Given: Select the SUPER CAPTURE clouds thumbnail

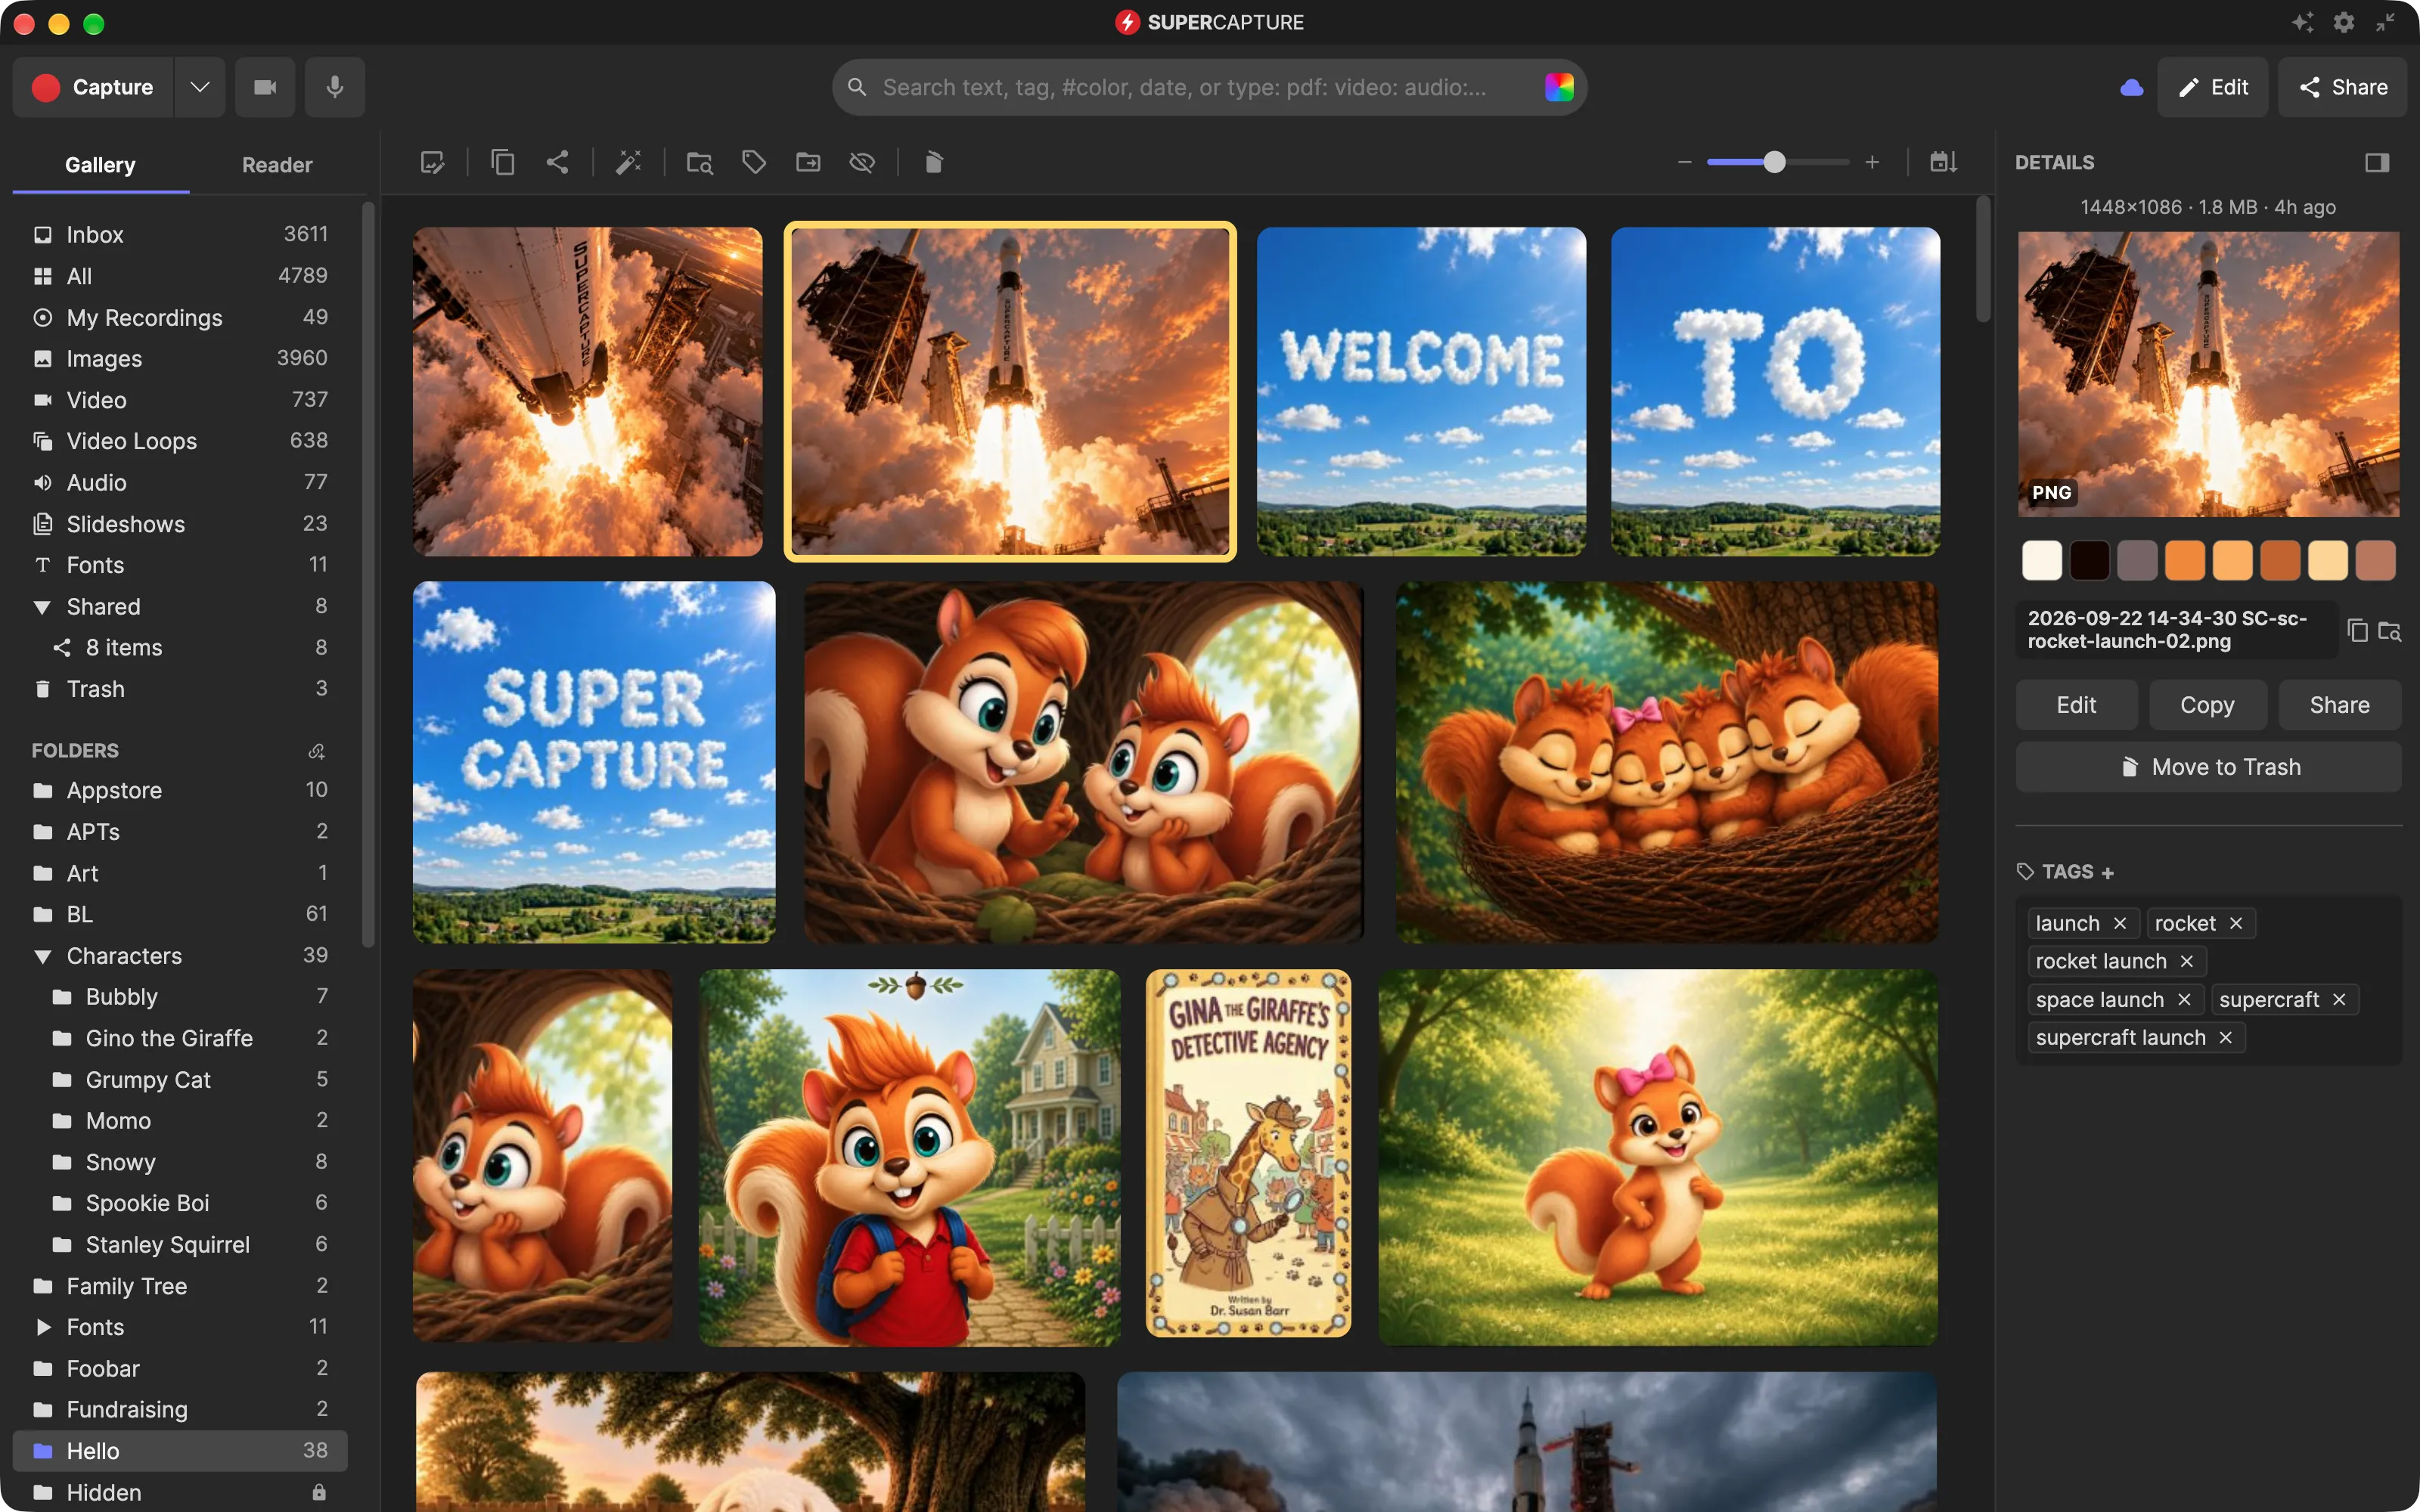Looking at the screenshot, I should [594, 762].
